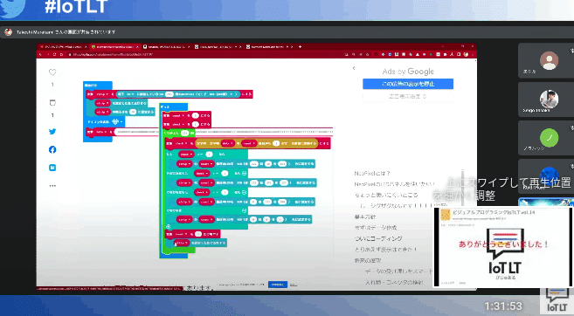Reload the page with the browser refresh icon

(54, 54)
